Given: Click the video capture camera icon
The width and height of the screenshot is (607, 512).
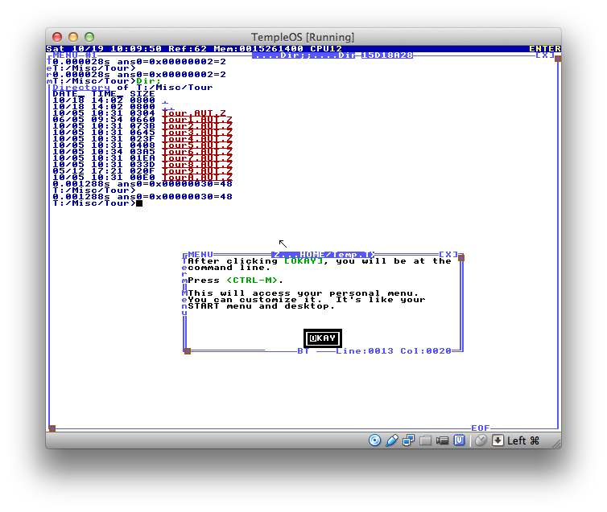Looking at the screenshot, I should [x=443, y=440].
